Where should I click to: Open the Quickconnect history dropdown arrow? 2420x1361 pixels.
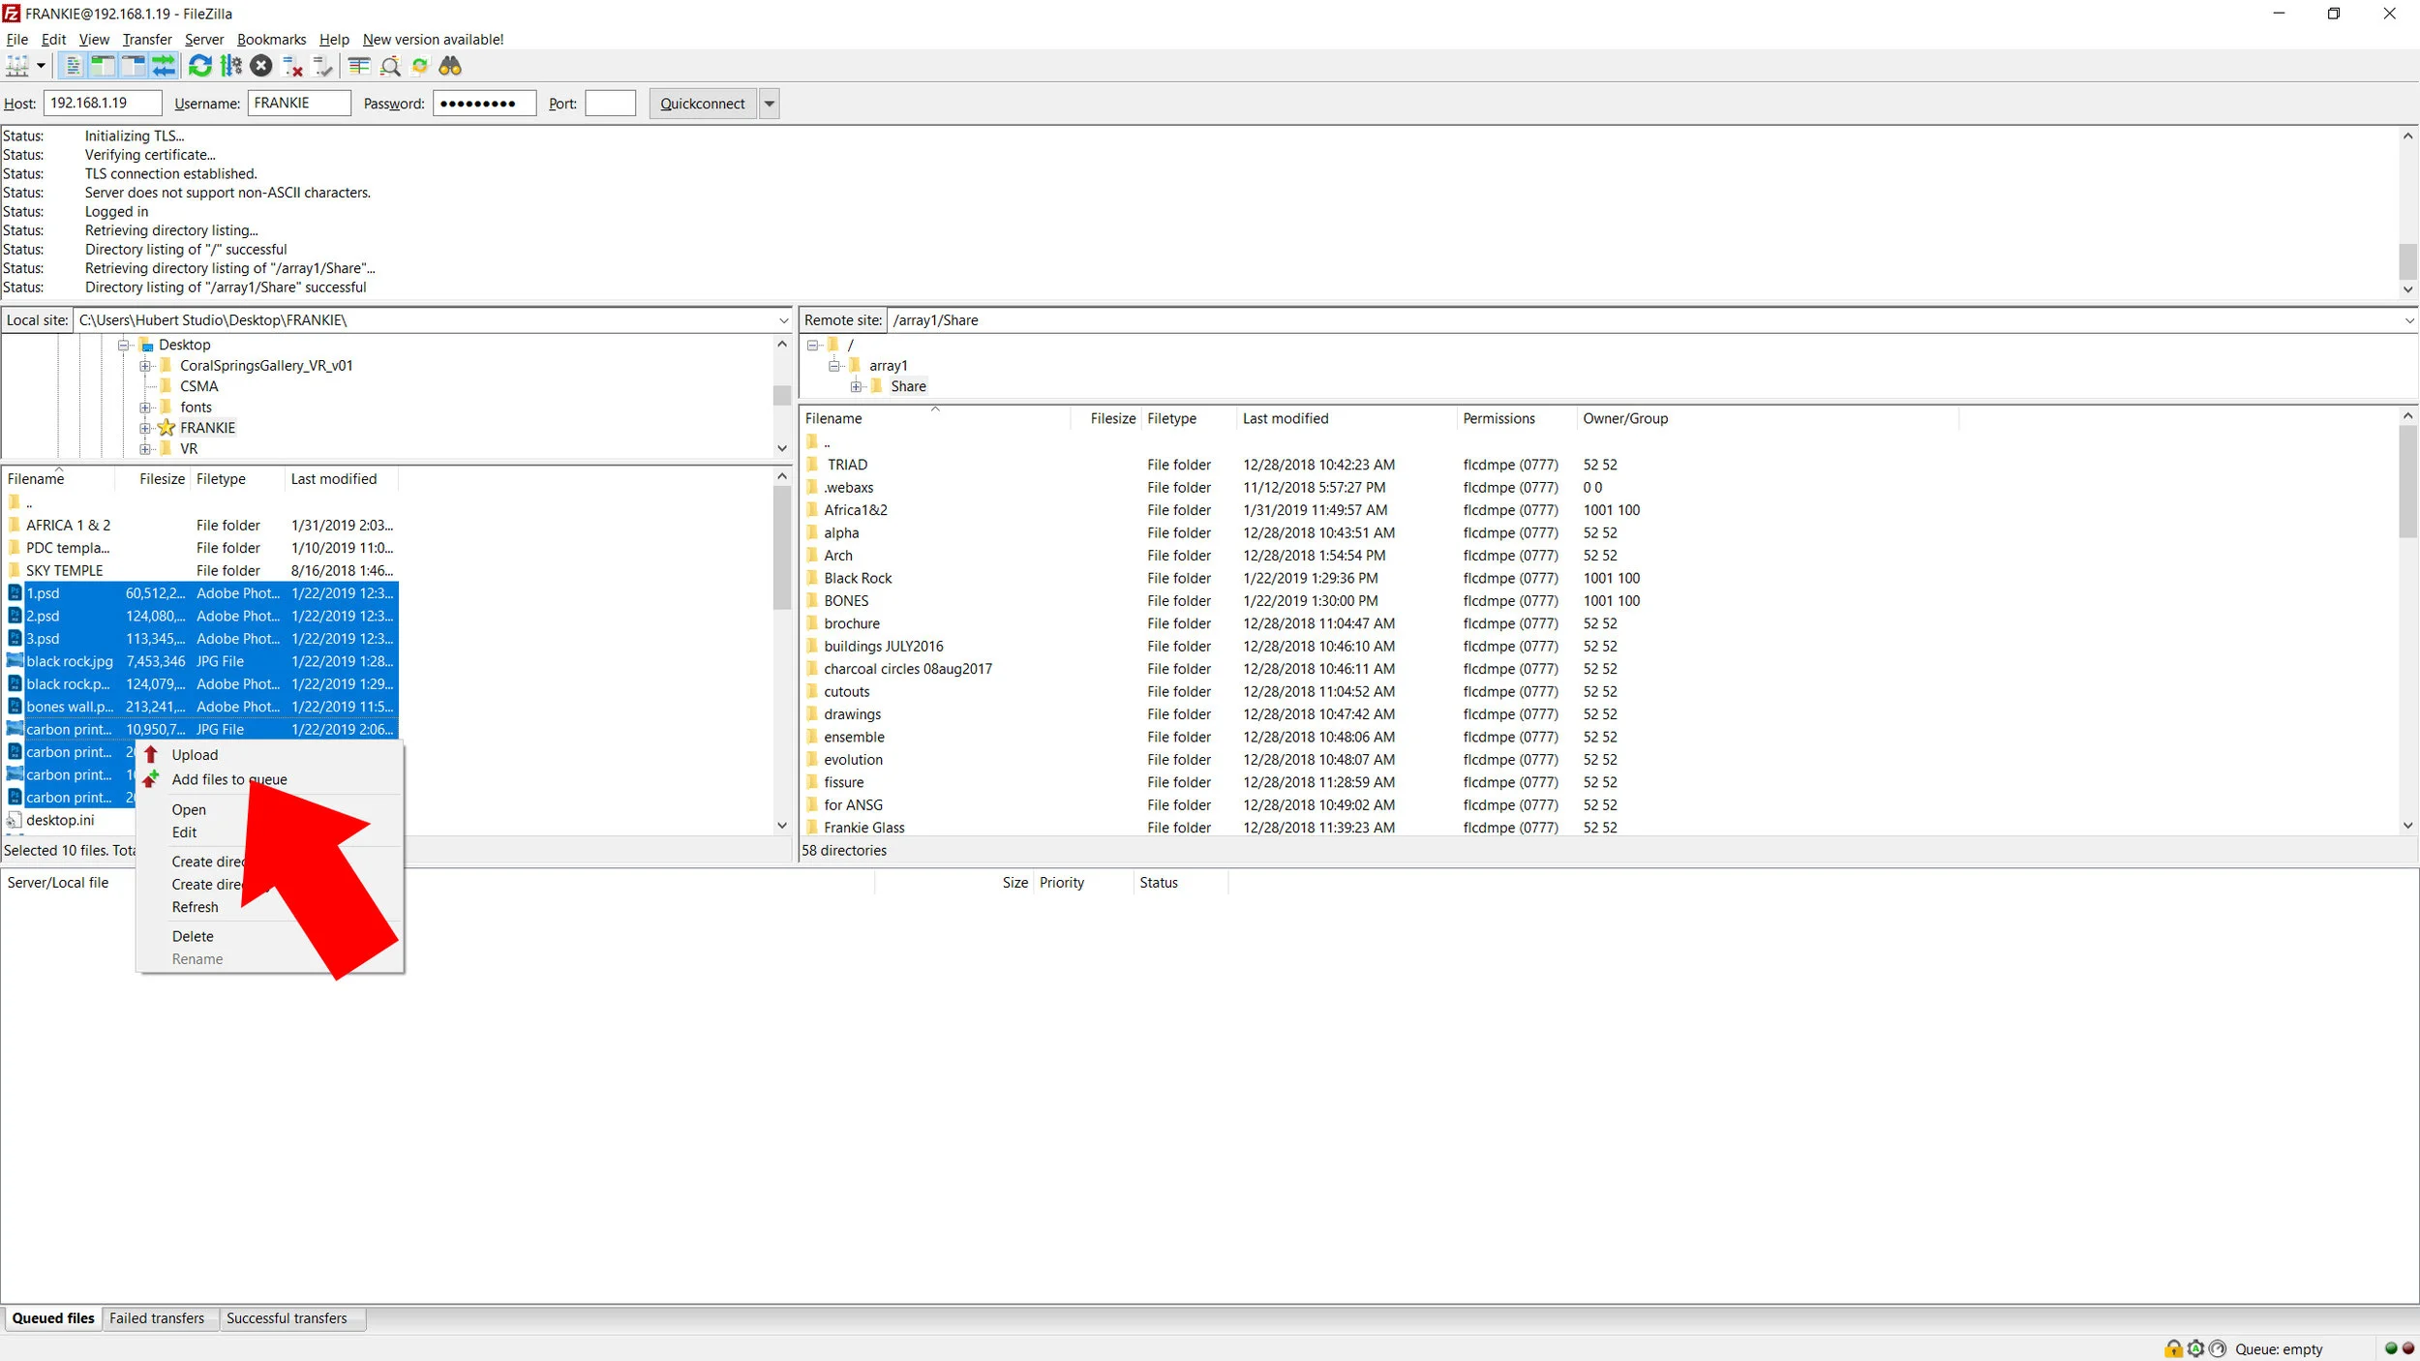[x=770, y=104]
